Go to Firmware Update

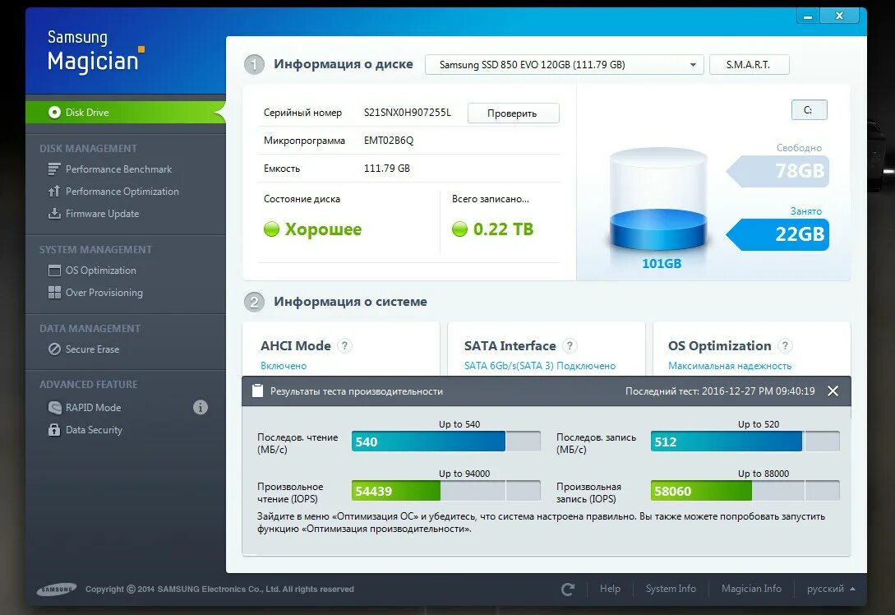(102, 214)
